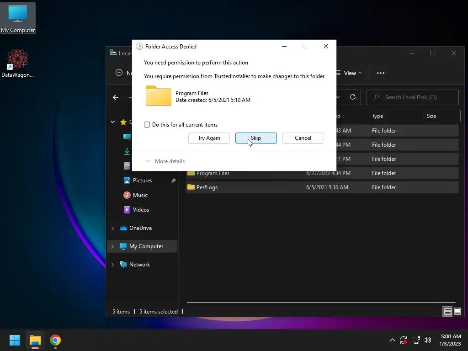Minimize the Folder Access Denied dialog
Viewport: 468px width, 351px height.
(x=284, y=46)
